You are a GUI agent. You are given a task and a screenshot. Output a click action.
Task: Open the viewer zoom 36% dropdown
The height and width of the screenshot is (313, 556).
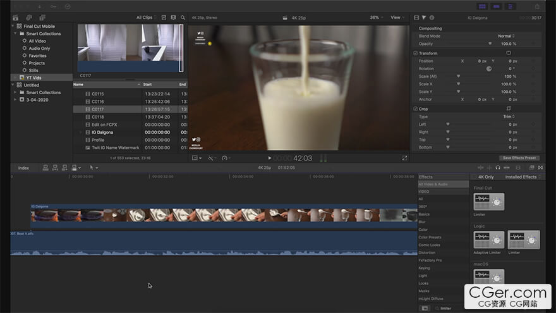pyautogui.click(x=377, y=18)
